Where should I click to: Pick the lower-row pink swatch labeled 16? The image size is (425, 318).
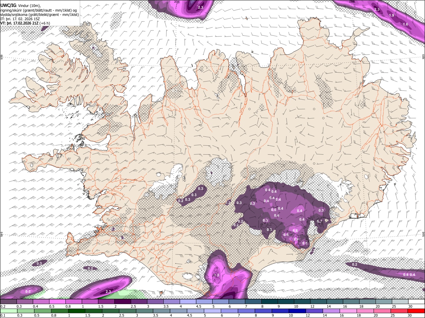tap(348, 311)
